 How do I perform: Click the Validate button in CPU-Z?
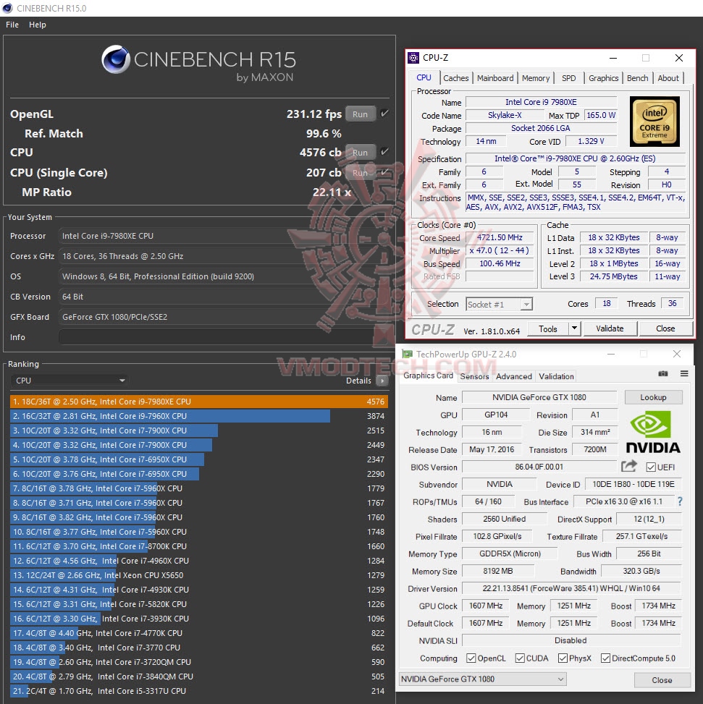610,328
